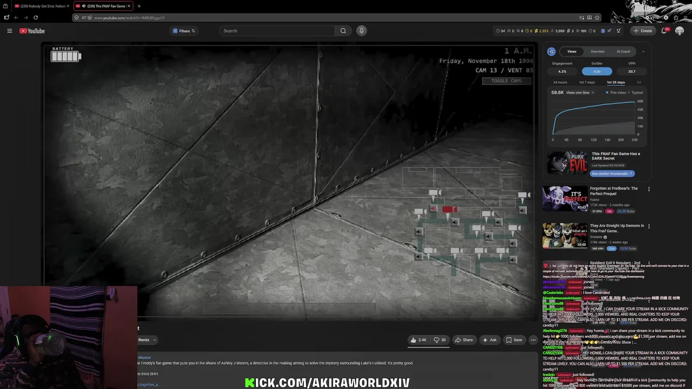The image size is (692, 389).
Task: Click the red camera marker on the map
Action: click(449, 210)
